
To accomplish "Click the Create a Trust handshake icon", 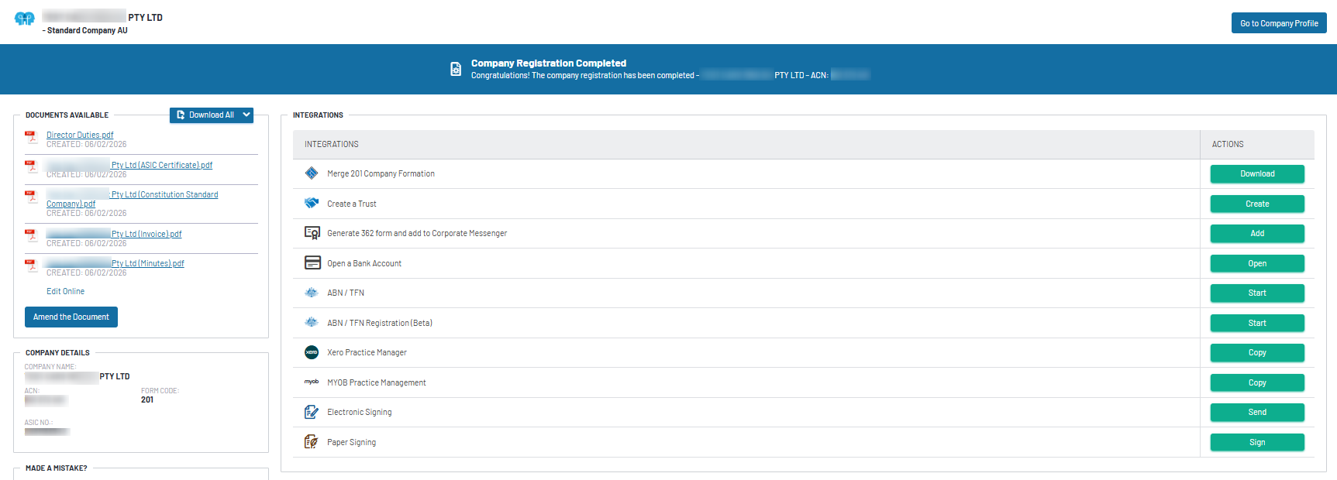I will click(312, 203).
